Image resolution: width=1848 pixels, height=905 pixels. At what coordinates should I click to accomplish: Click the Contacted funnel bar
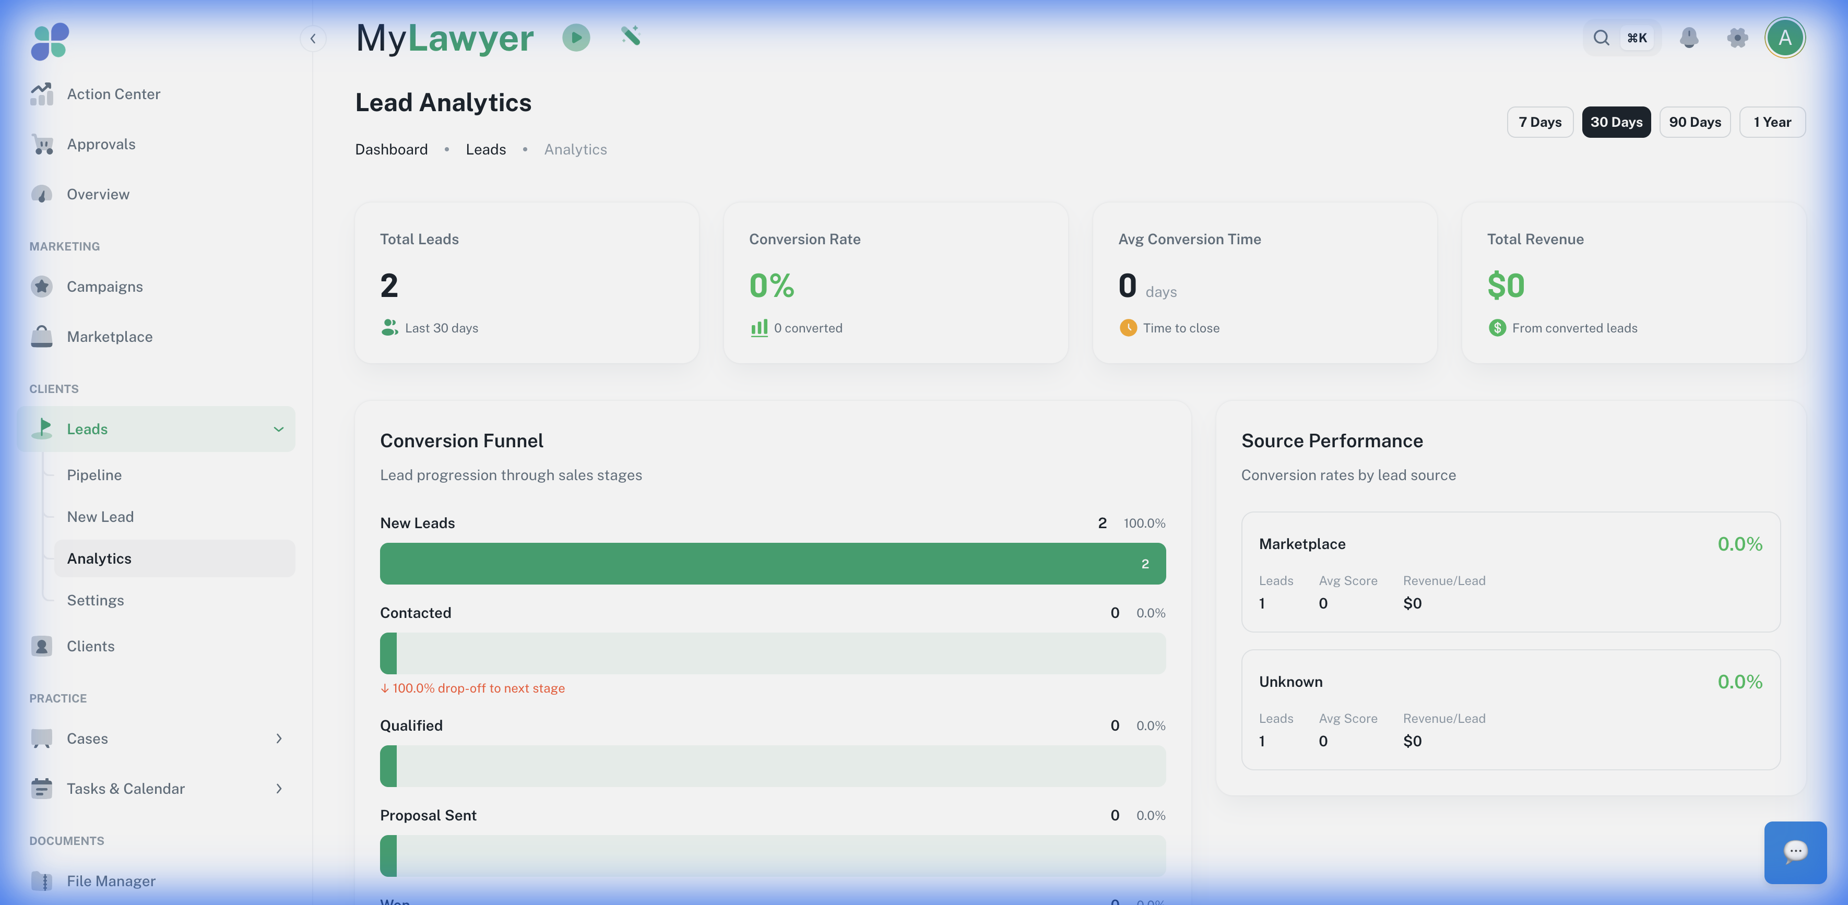(773, 653)
